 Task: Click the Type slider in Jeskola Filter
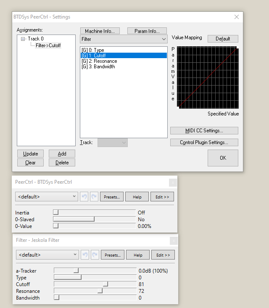pyautogui.click(x=95, y=277)
